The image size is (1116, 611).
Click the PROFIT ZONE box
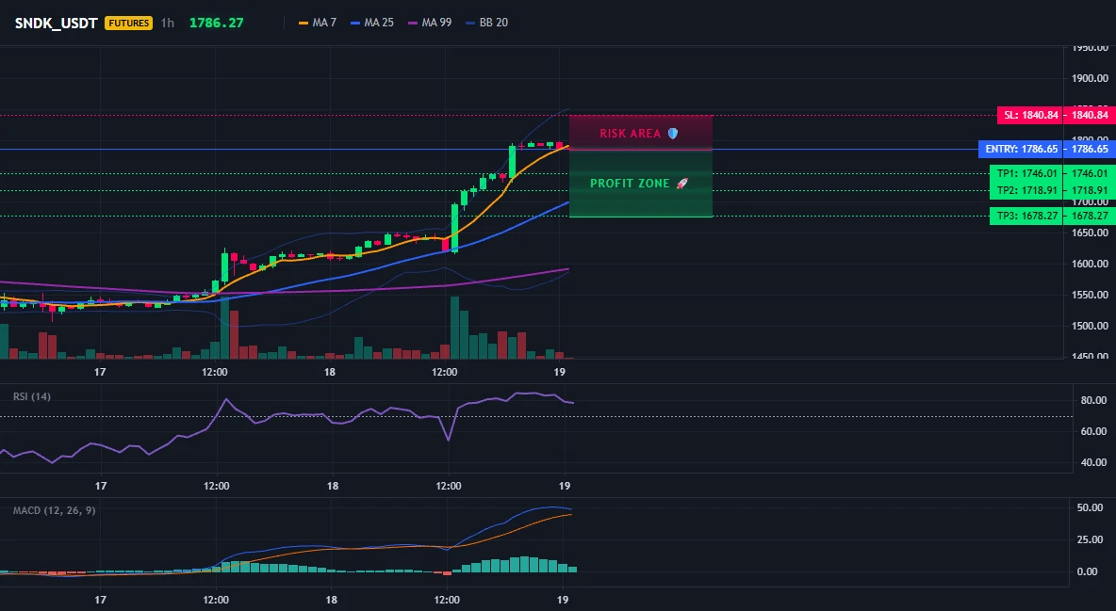coord(641,184)
